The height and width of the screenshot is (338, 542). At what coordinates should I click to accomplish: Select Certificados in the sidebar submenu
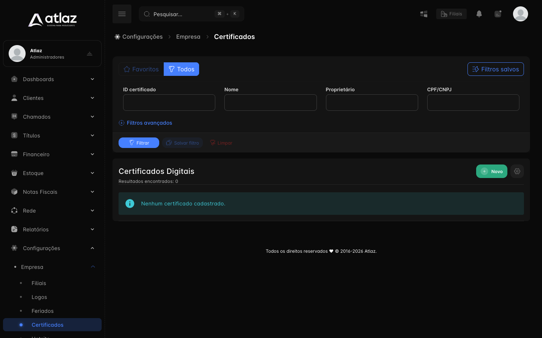point(52,325)
